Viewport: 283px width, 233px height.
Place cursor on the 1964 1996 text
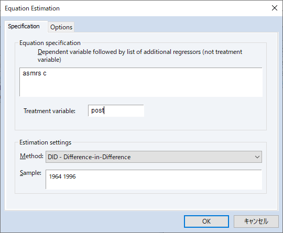pyautogui.click(x=62, y=176)
